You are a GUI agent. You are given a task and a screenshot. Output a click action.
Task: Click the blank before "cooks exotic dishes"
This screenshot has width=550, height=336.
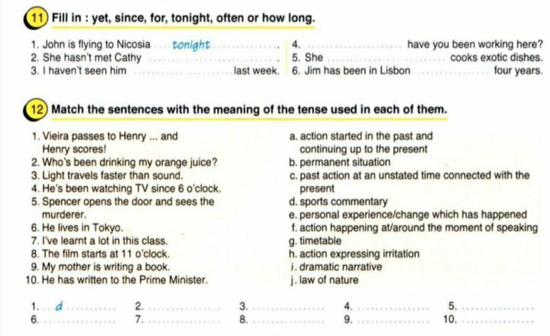[x=386, y=59]
